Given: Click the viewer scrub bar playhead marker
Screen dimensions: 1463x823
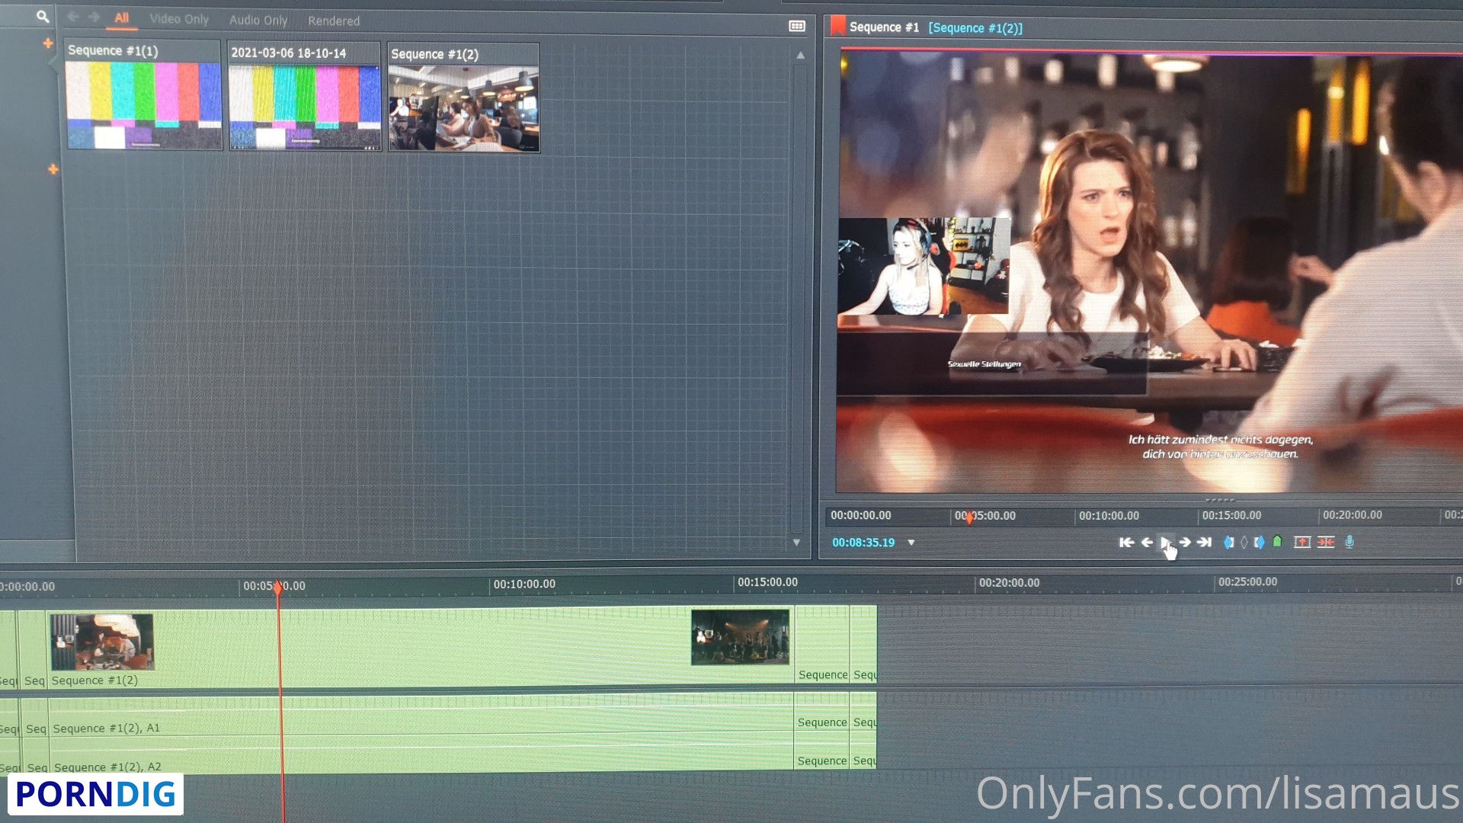Looking at the screenshot, I should 969,517.
